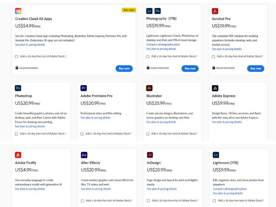
Task: View plan & pricing details for Lightroom (1TB)
Action: 227,193
